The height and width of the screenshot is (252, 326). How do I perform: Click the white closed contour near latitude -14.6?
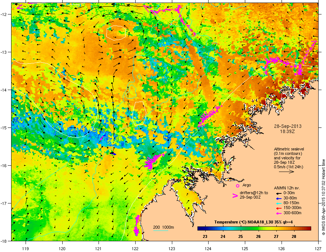(x=139, y=113)
